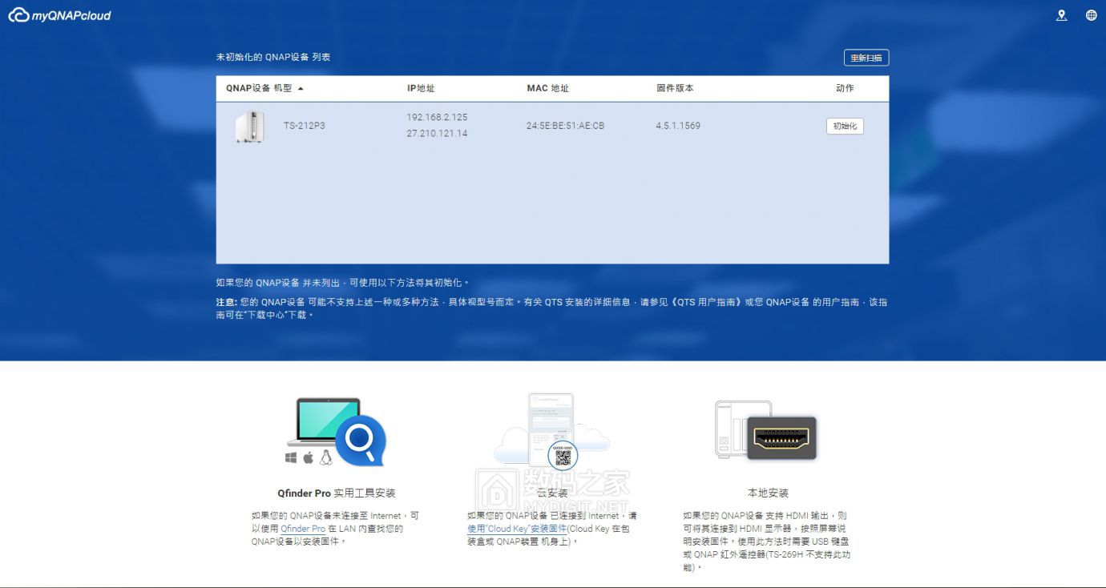Viewport: 1106px width, 588px height.
Task: Click the MAC 地址 column header
Action: coord(547,88)
